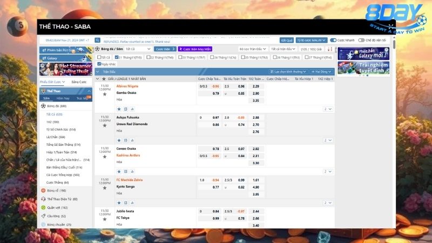Expand more bets for Albirex Niigata match
432x243 pixels.
click(328, 109)
